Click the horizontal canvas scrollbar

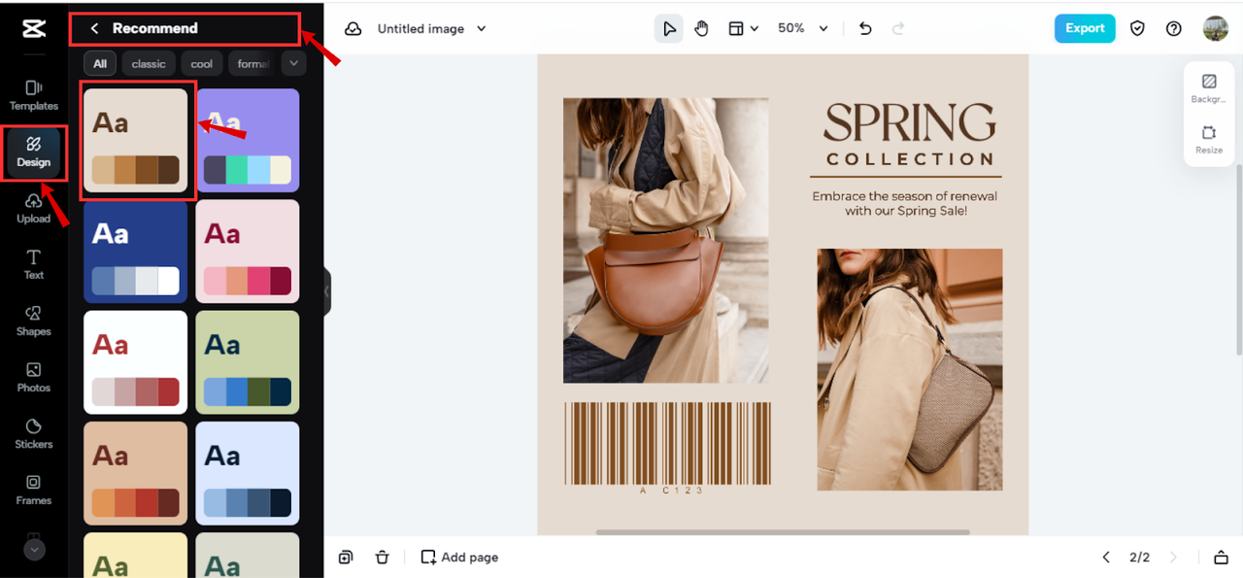pyautogui.click(x=783, y=532)
